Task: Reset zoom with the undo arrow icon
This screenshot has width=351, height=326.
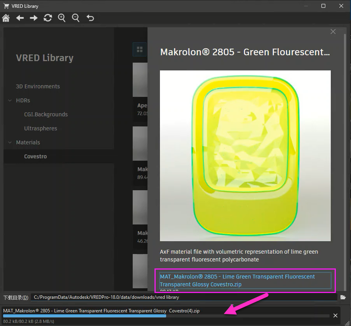Action: [x=90, y=18]
